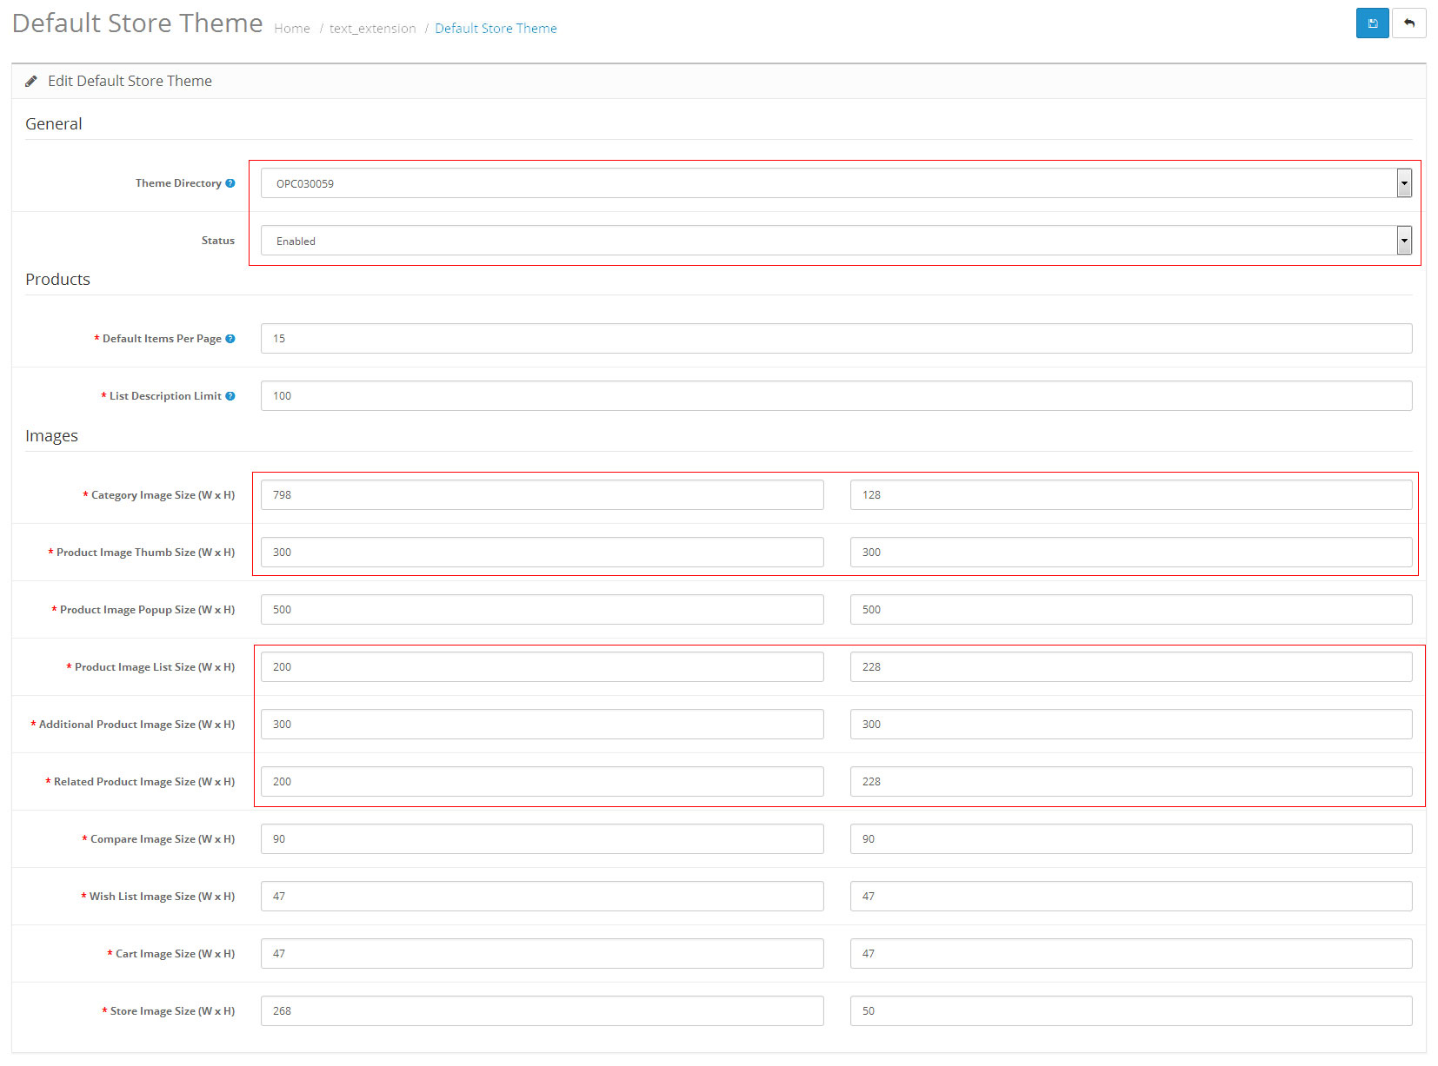The height and width of the screenshot is (1066, 1438).
Task: Click Cart Image Size width field
Action: pyautogui.click(x=542, y=954)
